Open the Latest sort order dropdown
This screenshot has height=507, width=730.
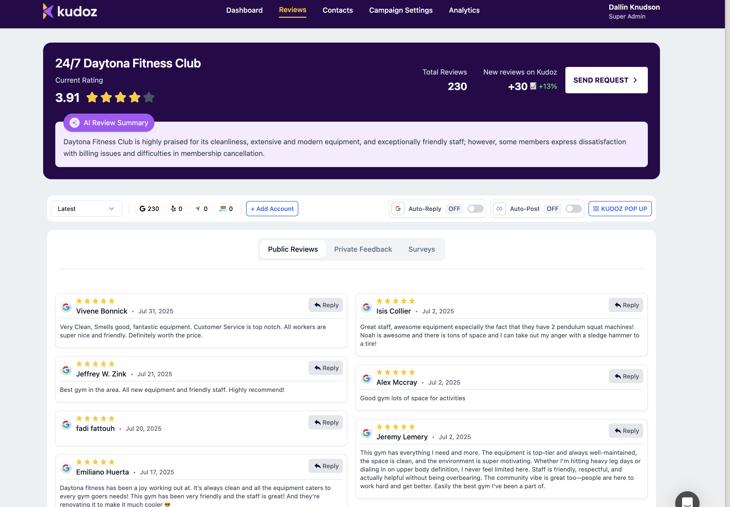point(86,209)
